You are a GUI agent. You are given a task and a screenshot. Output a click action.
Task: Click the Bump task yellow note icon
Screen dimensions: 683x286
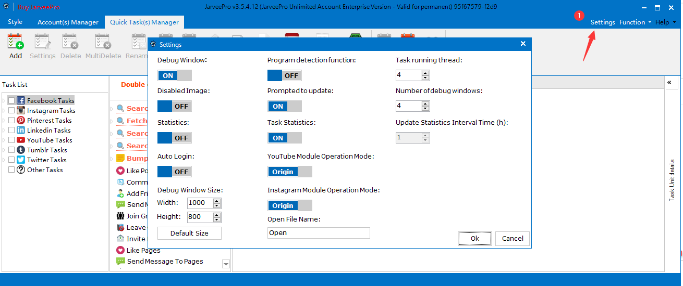(x=120, y=158)
